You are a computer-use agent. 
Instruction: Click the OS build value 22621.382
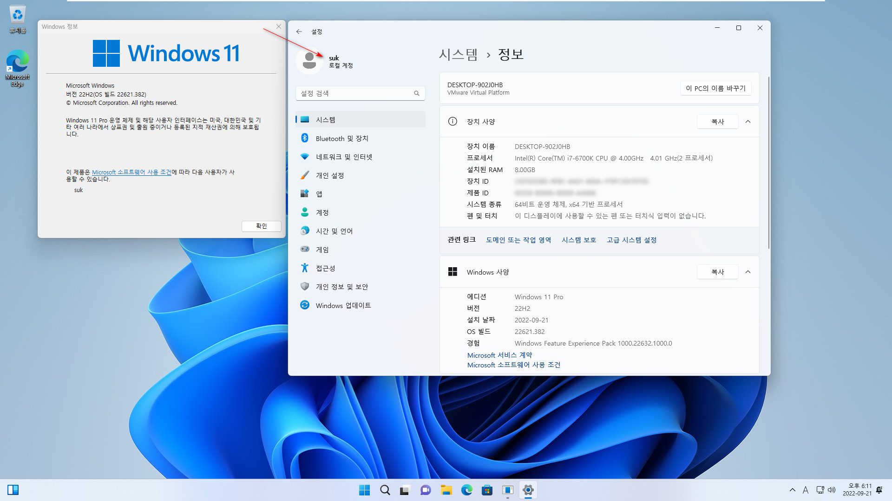click(x=530, y=332)
